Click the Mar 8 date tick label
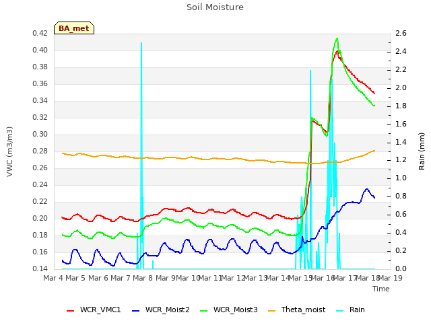This screenshot has height=323, width=431. click(142, 278)
